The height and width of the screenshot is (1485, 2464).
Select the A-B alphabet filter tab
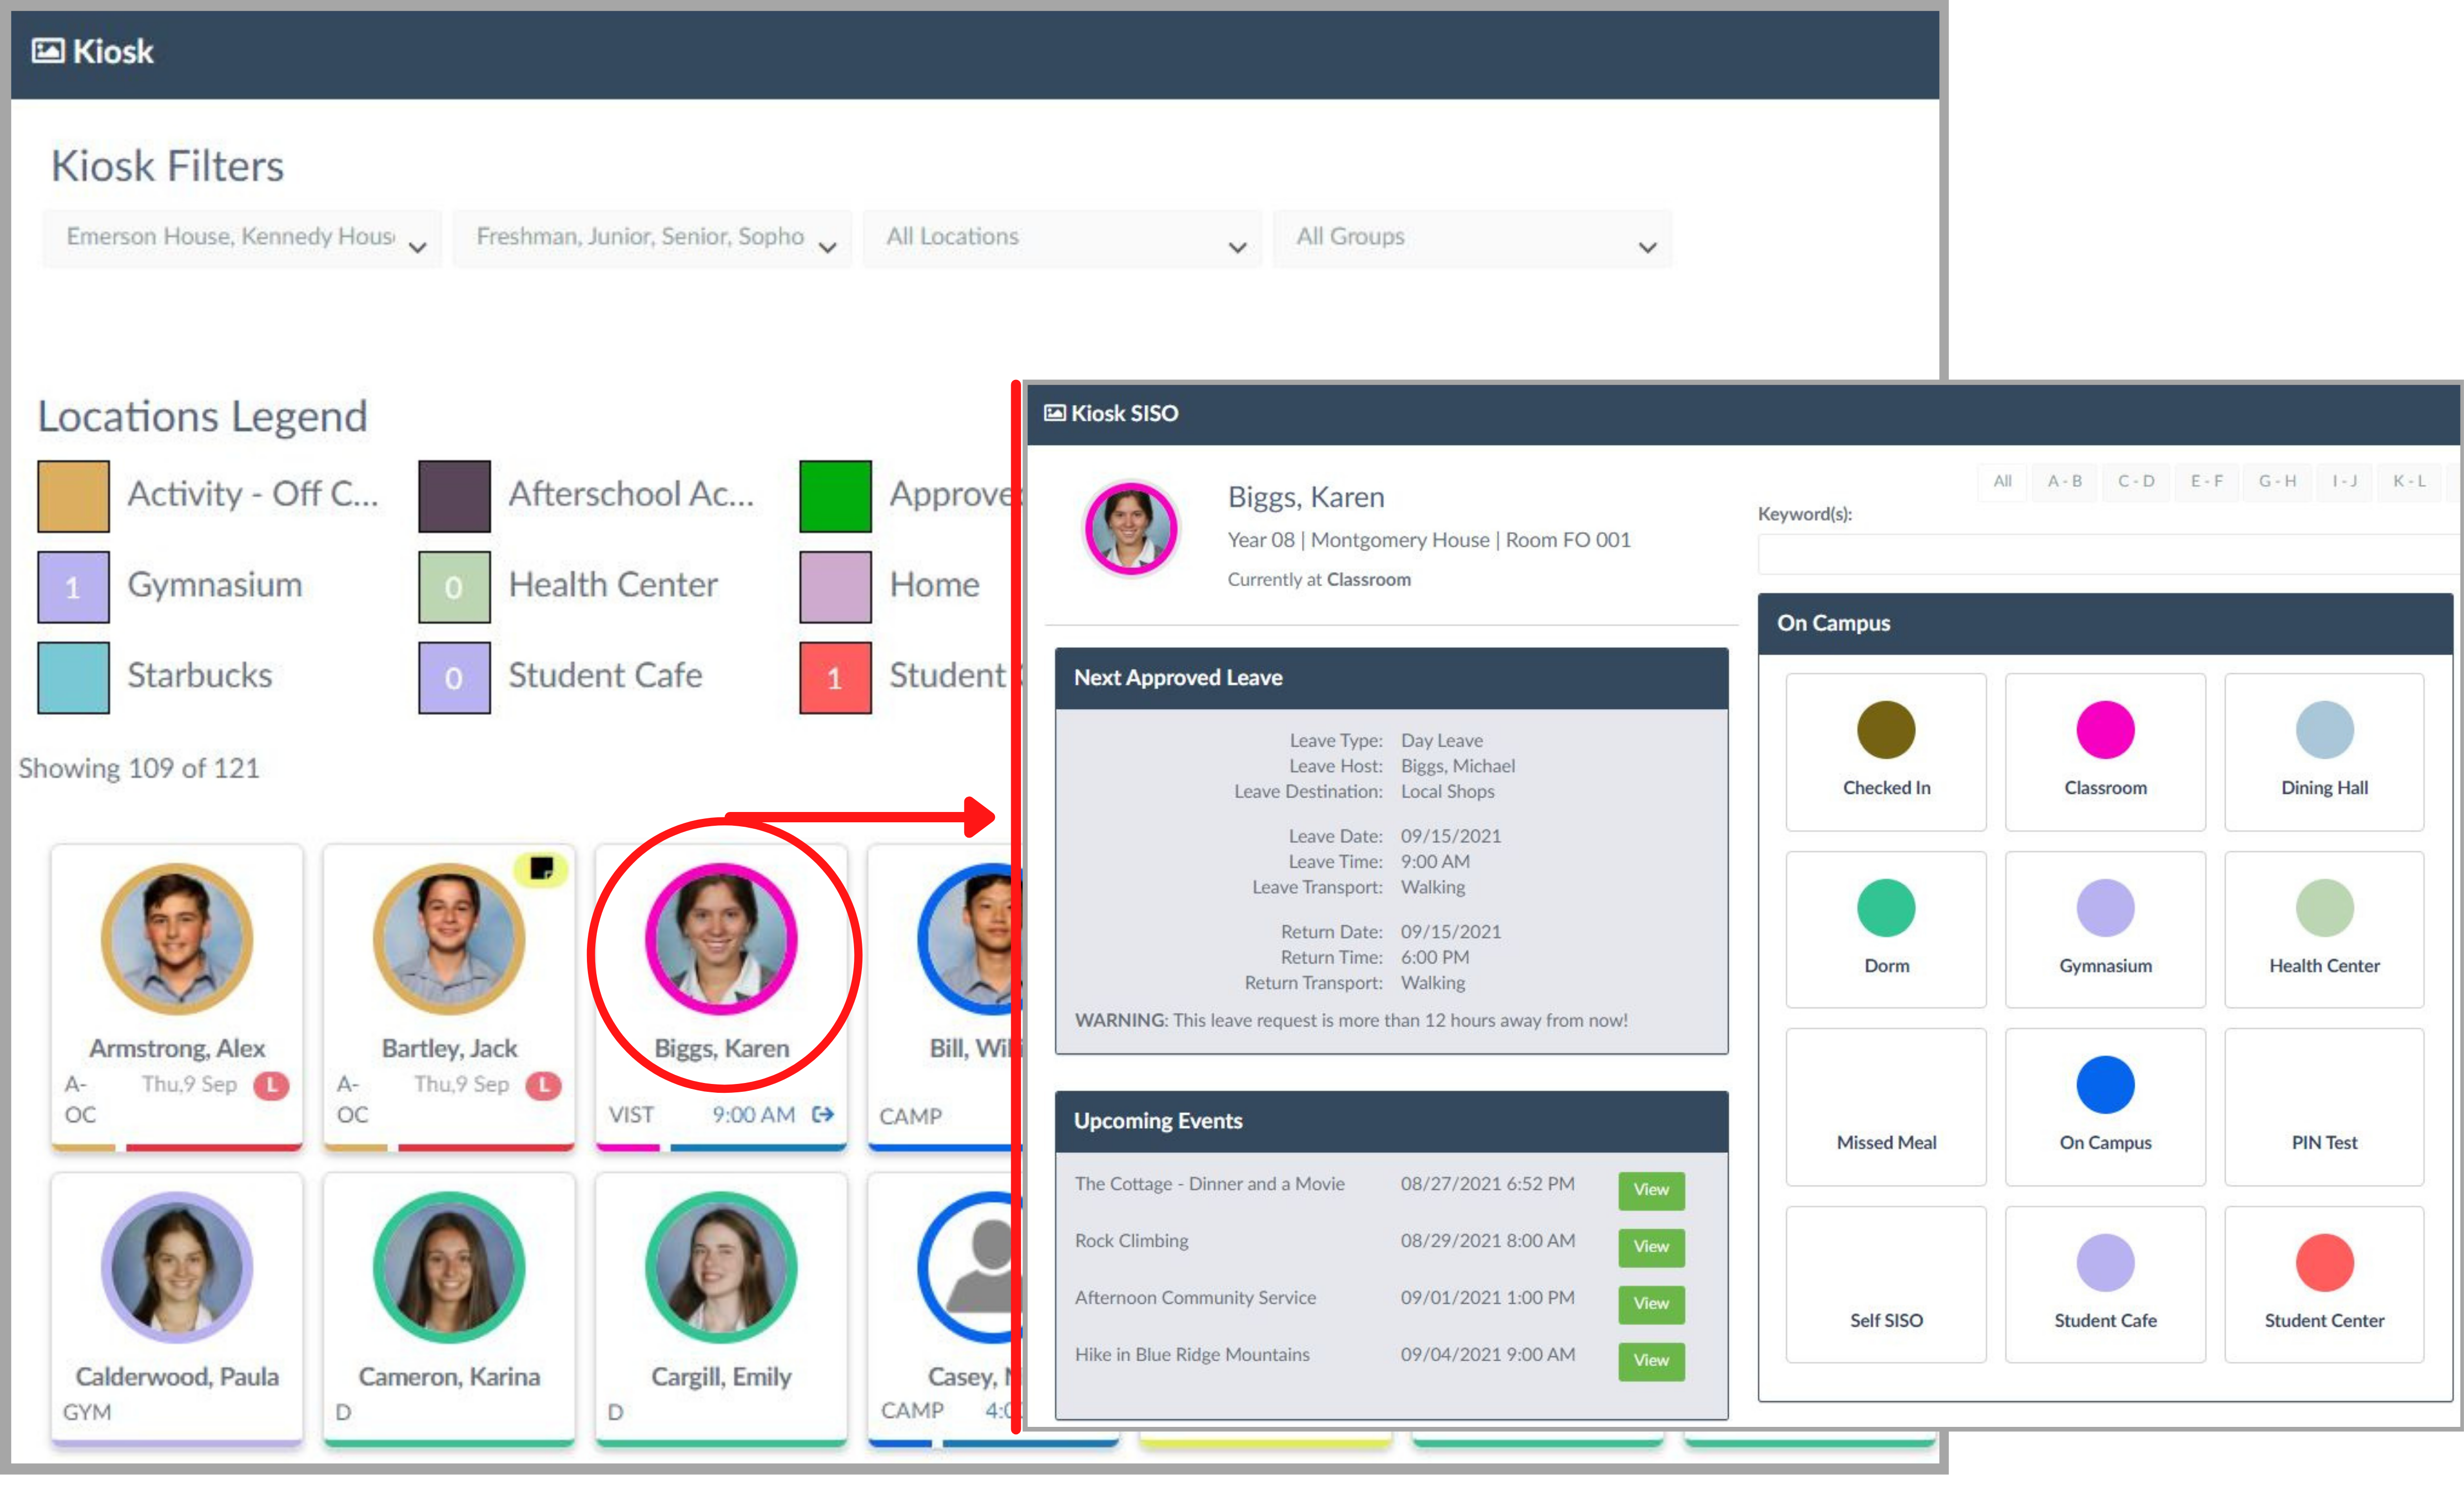pos(2064,481)
